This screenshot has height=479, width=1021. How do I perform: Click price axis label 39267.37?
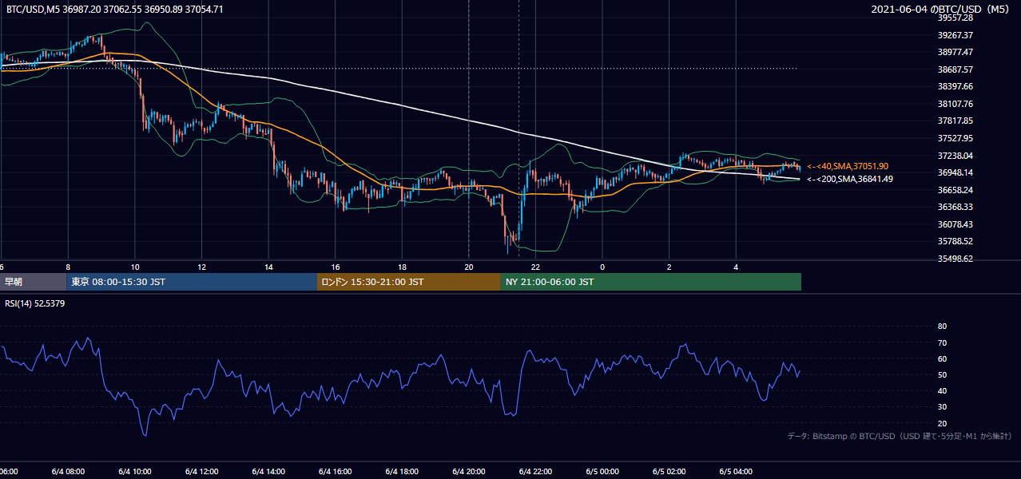[956, 35]
